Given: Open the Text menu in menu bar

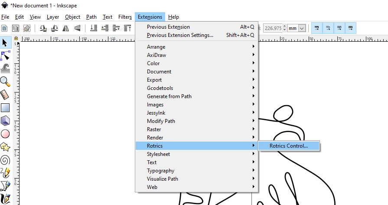Looking at the screenshot, I should point(108,17).
